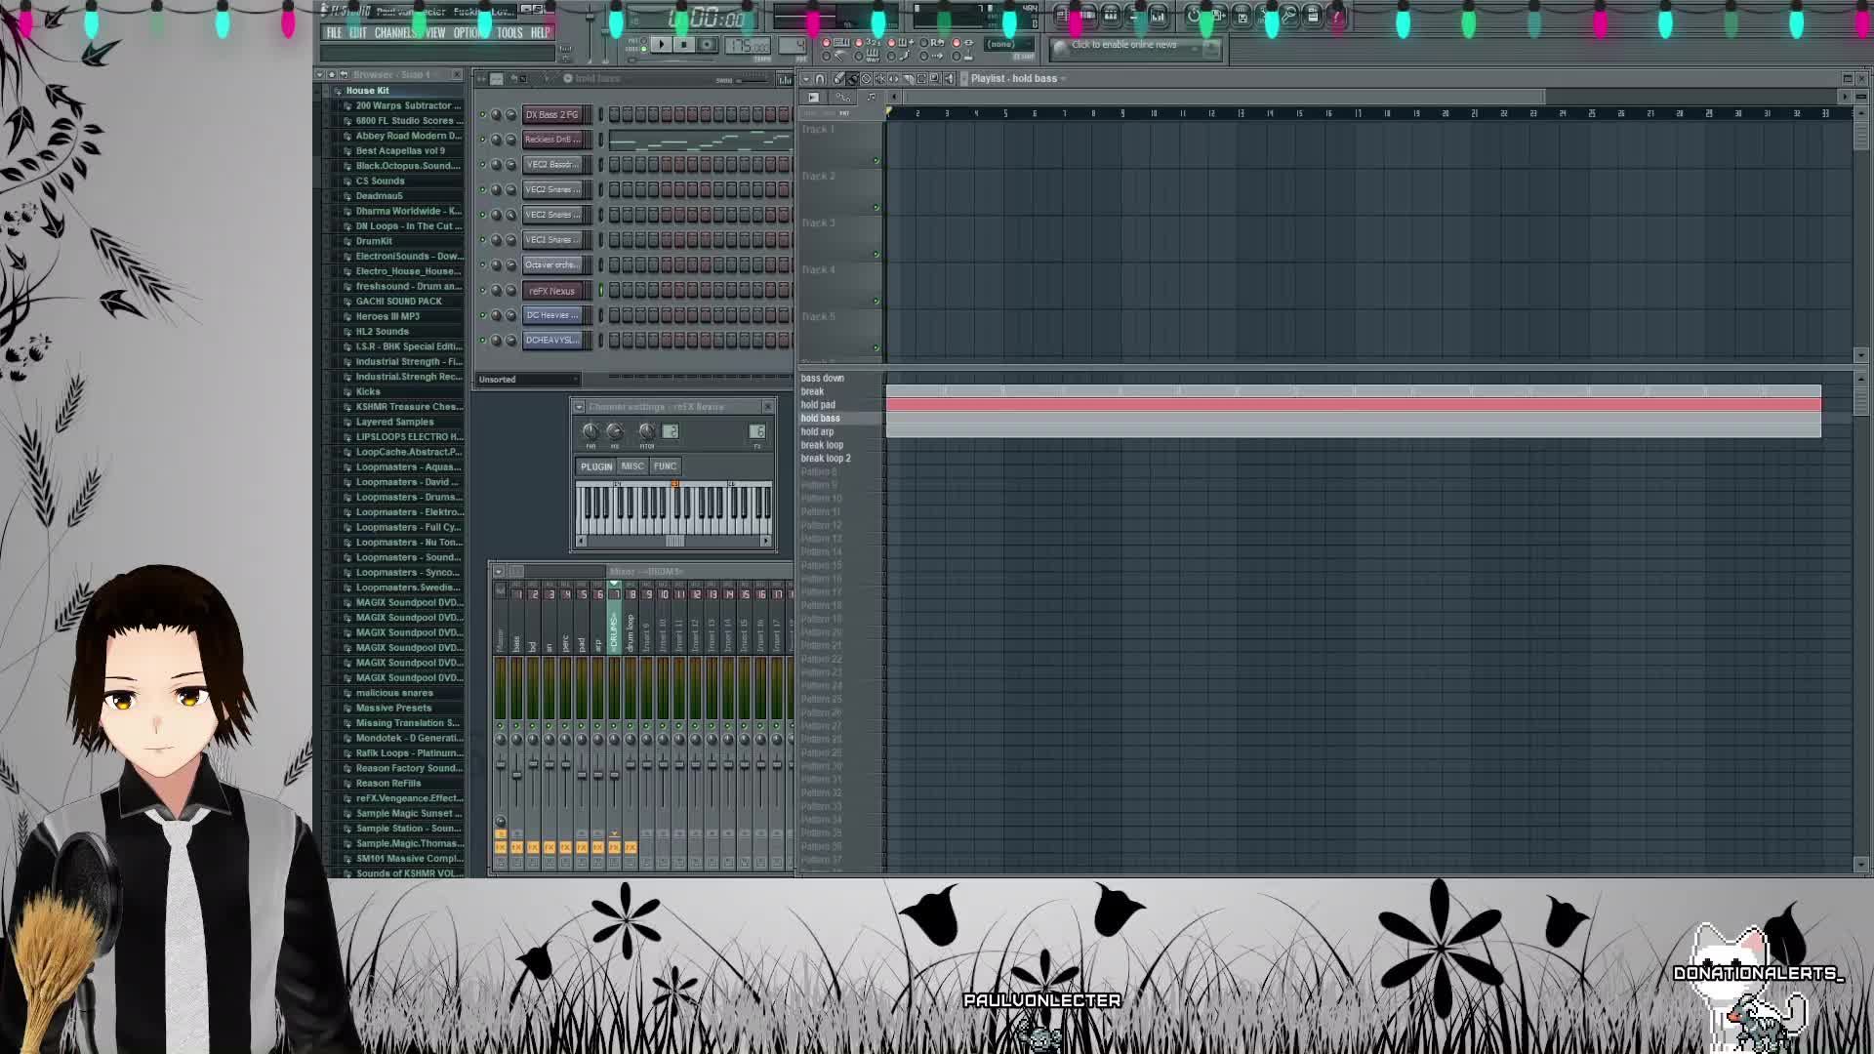Open the CHANNELS menu
Screen dimensions: 1874x1054
[x=394, y=31]
